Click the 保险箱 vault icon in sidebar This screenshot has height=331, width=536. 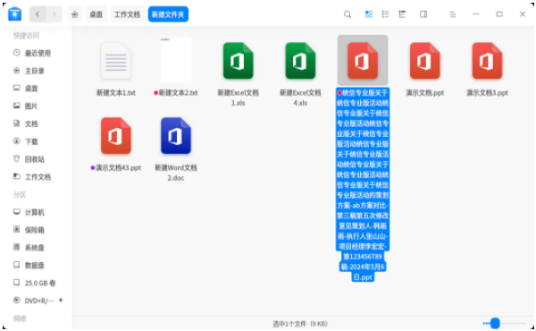(16, 229)
